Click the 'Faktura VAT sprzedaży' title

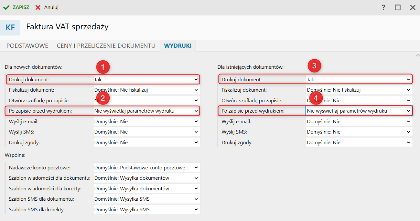pyautogui.click(x=67, y=27)
